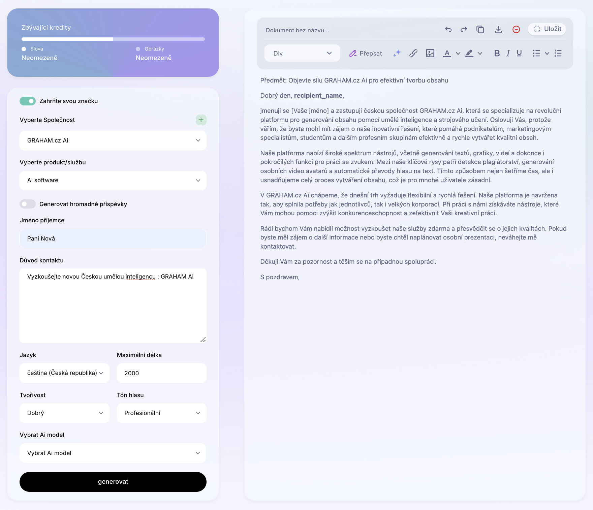Screen dimensions: 593x510
Task: Click the paragraph starting 'Rádi bychom Vám'
Action: pos(413,237)
